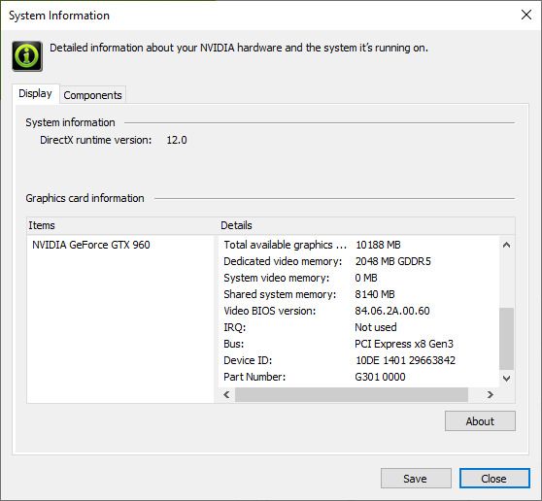The image size is (542, 501).
Task: Select the Dedicated video memory row
Action: click(x=359, y=261)
